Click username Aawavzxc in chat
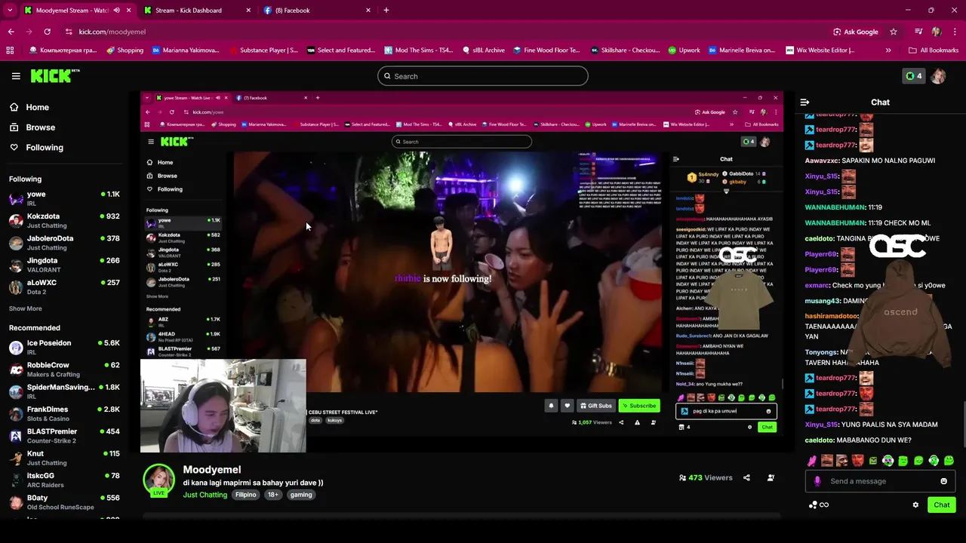966x543 pixels. (822, 161)
